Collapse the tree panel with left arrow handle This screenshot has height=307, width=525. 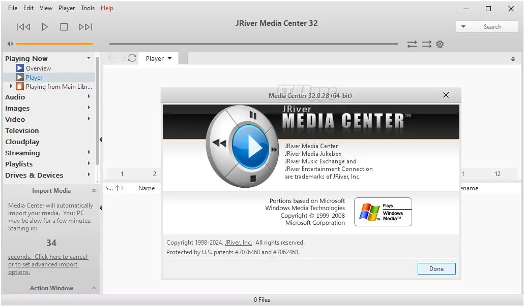coord(101,140)
